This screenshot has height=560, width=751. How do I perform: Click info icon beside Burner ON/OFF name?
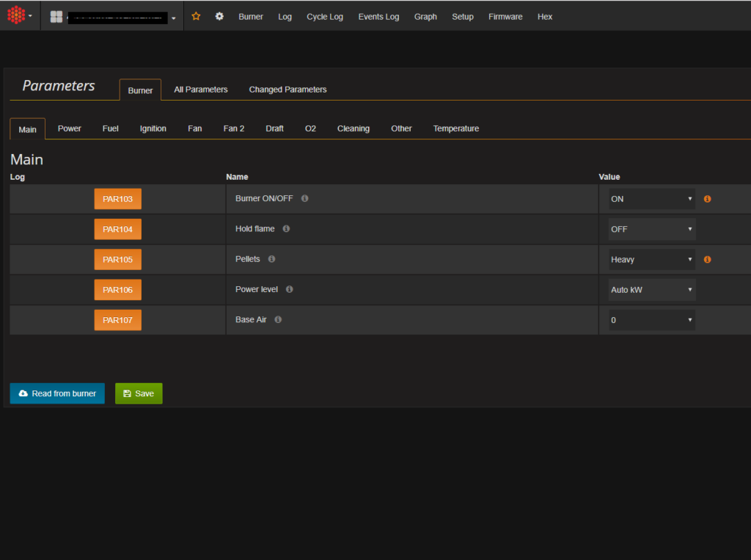point(305,198)
